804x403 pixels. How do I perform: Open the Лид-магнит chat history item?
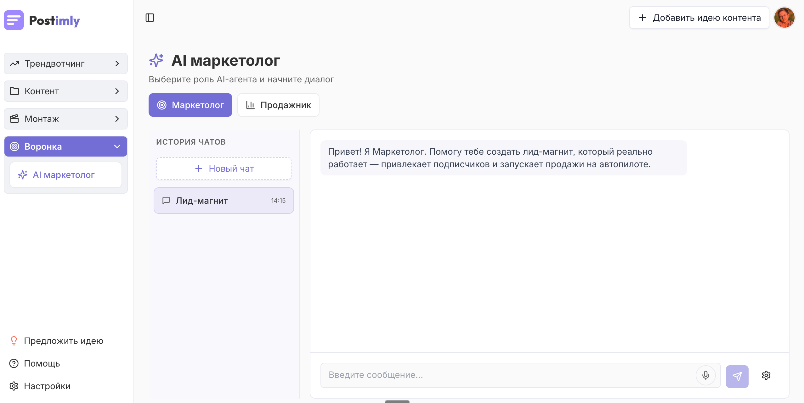pos(224,201)
